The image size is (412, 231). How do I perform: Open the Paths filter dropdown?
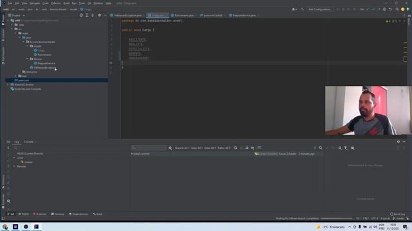(x=224, y=148)
